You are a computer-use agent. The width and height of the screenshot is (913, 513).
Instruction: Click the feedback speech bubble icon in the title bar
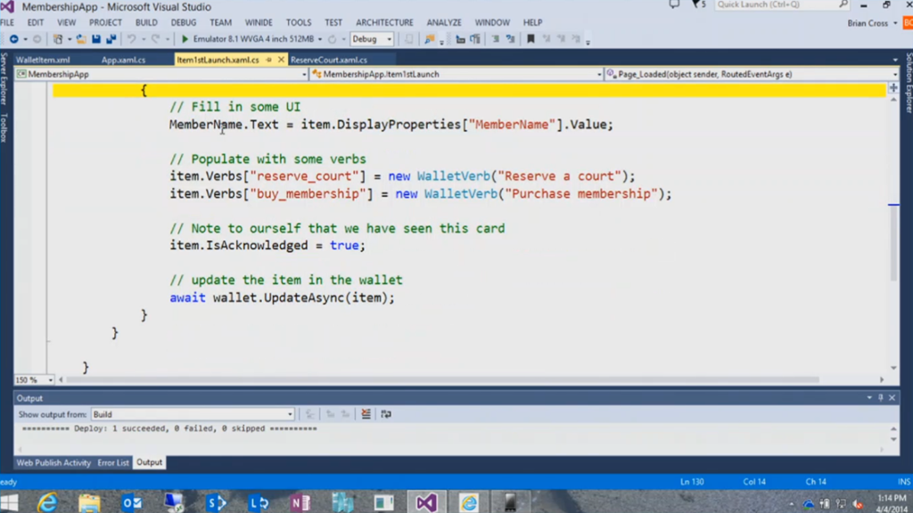pos(674,4)
